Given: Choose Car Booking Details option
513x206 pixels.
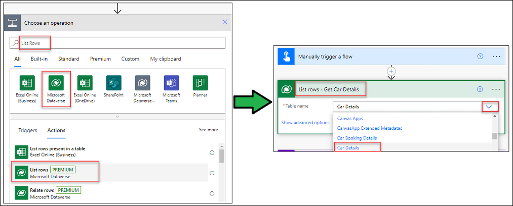Looking at the screenshot, I should (357, 138).
